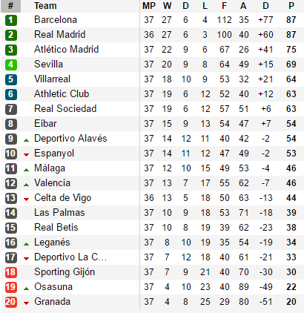Select the Atlético Madrid team name
This screenshot has height=313, width=304.
[67, 50]
